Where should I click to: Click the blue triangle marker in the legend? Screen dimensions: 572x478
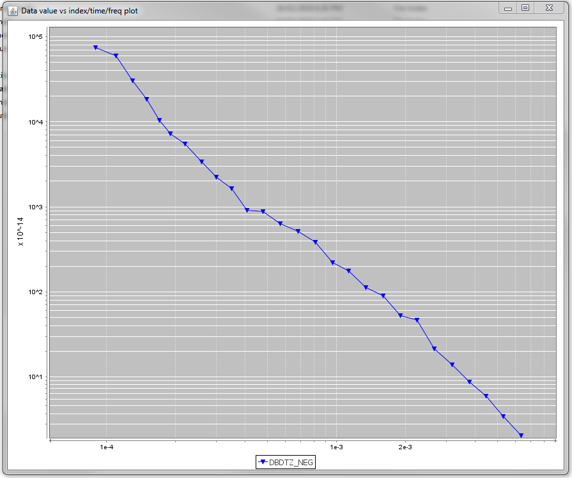pos(263,462)
